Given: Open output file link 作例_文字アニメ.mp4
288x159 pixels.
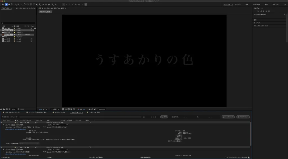Looking at the screenshot, I should tap(61, 127).
